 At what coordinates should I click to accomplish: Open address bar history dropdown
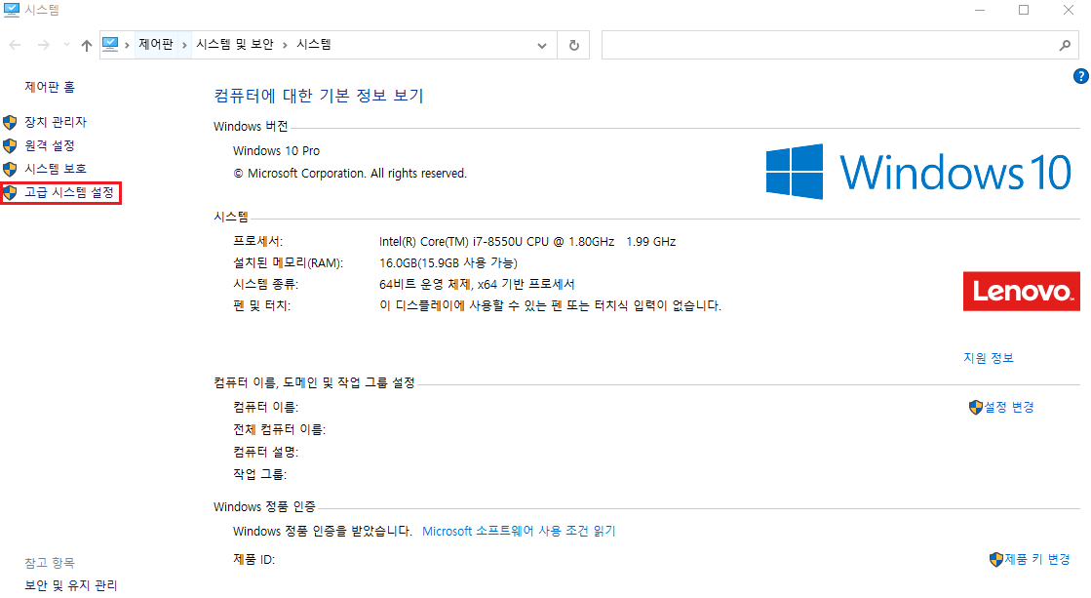coord(542,45)
